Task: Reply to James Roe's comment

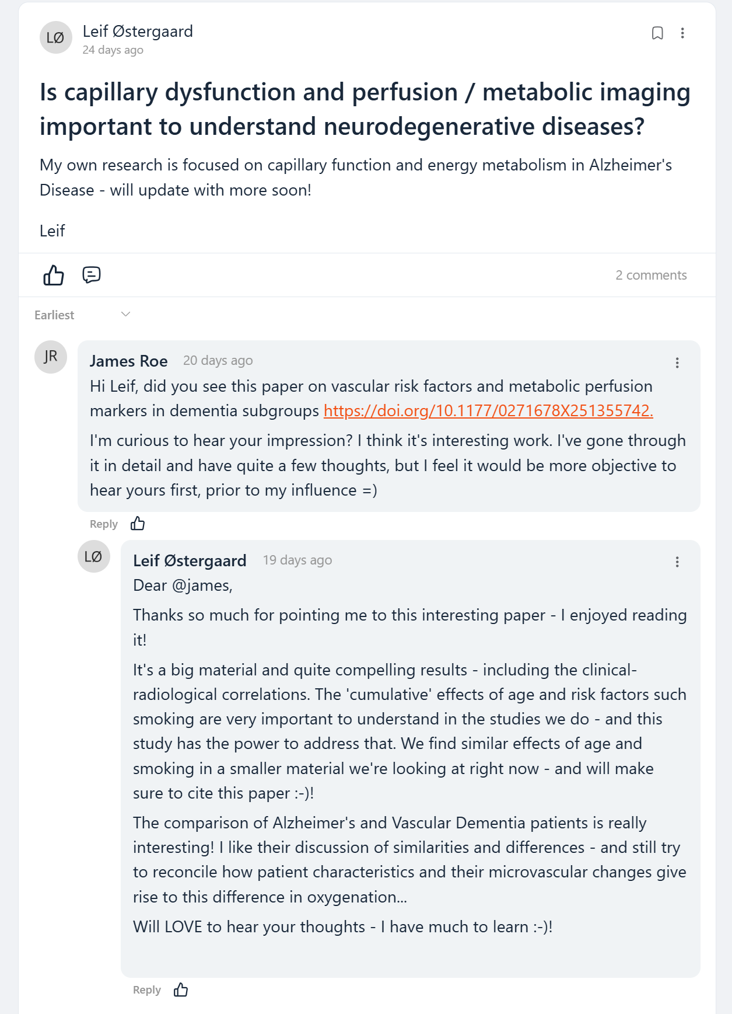Action: pyautogui.click(x=104, y=524)
